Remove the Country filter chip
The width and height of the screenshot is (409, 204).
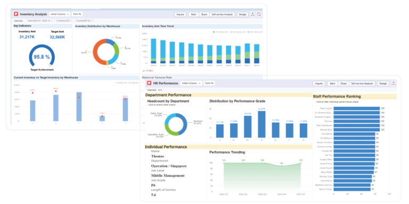92,21
